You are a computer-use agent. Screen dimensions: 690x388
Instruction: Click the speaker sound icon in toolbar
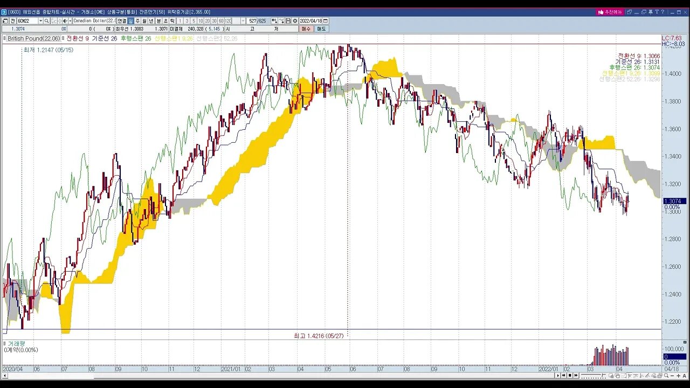(65, 21)
